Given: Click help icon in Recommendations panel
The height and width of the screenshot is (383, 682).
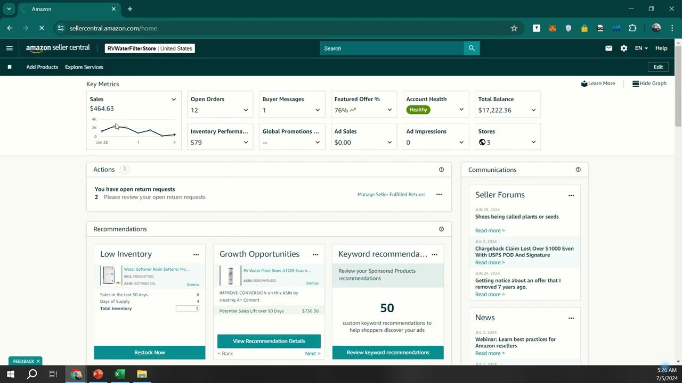Looking at the screenshot, I should pos(441,229).
